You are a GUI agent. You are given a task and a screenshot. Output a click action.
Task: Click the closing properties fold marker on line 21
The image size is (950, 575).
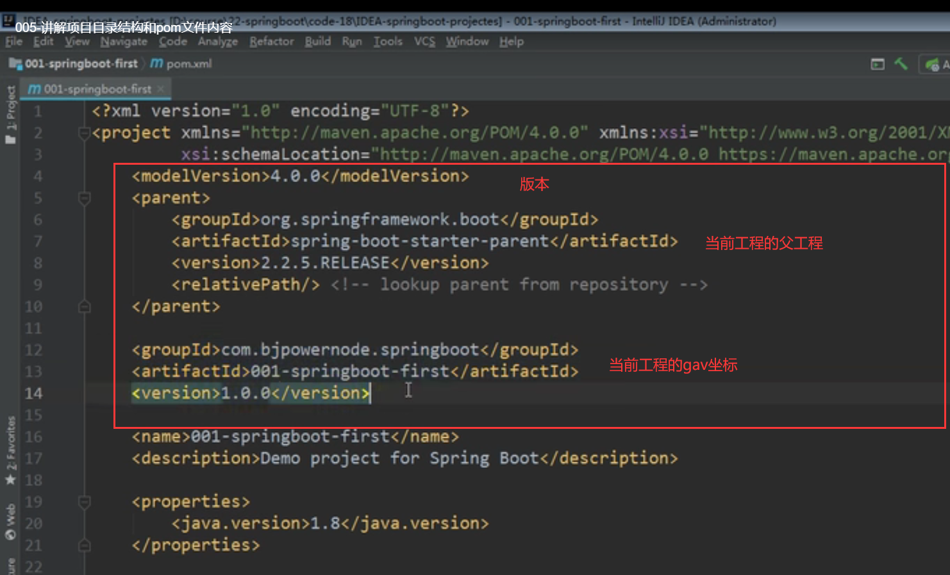(84, 546)
